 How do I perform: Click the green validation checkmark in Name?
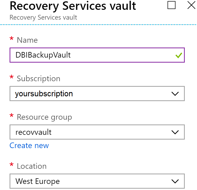pyautogui.click(x=178, y=55)
